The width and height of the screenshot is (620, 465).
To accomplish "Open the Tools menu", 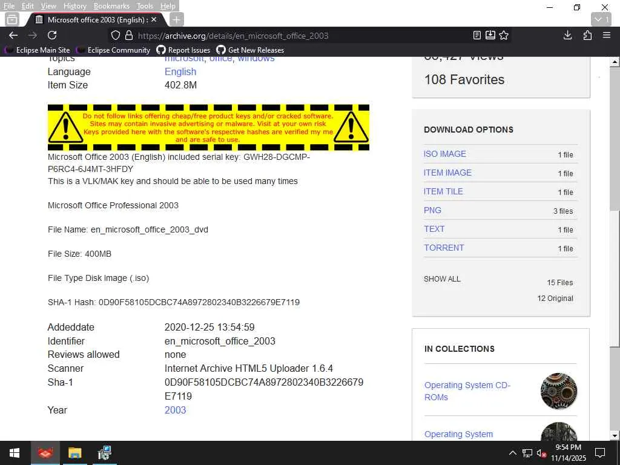I will pyautogui.click(x=145, y=6).
